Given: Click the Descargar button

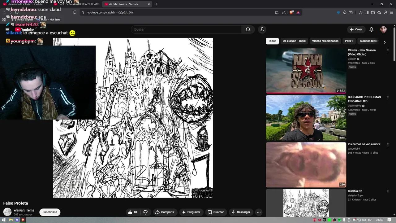Looking at the screenshot, I should tap(241, 212).
